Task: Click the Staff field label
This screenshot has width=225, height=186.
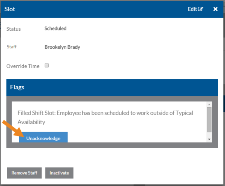Action: click(x=12, y=47)
